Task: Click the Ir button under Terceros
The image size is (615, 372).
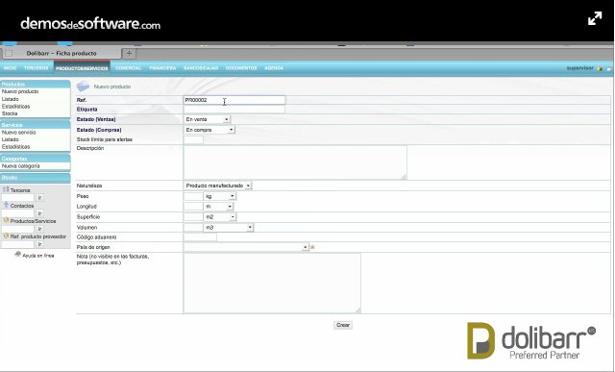Action: point(39,198)
